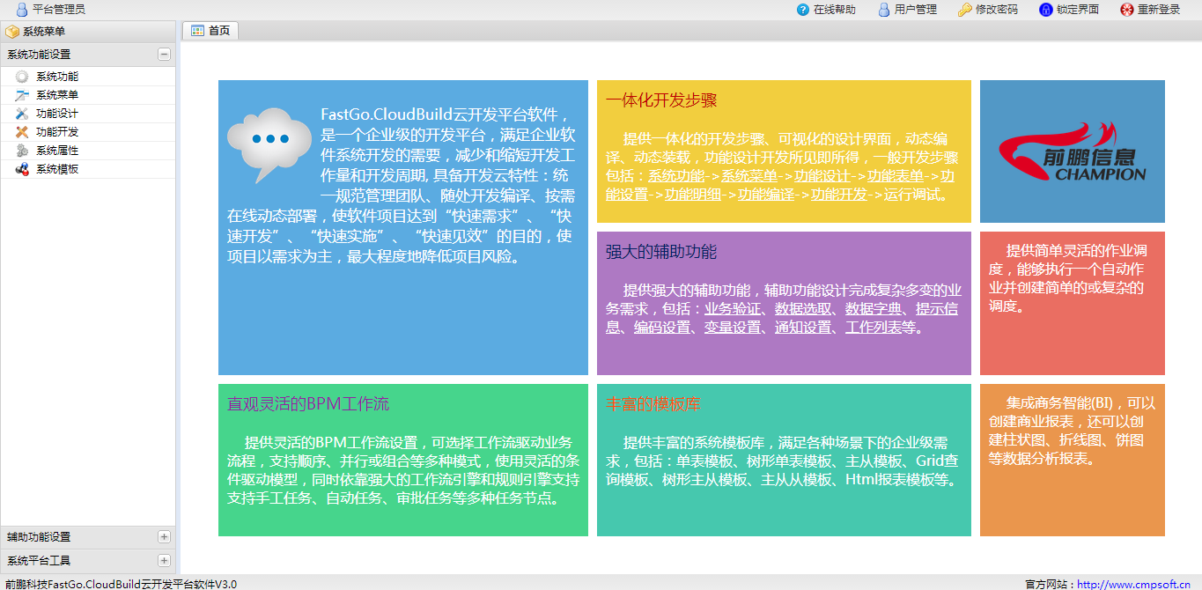Click the 平台管理员 user name

[59, 10]
